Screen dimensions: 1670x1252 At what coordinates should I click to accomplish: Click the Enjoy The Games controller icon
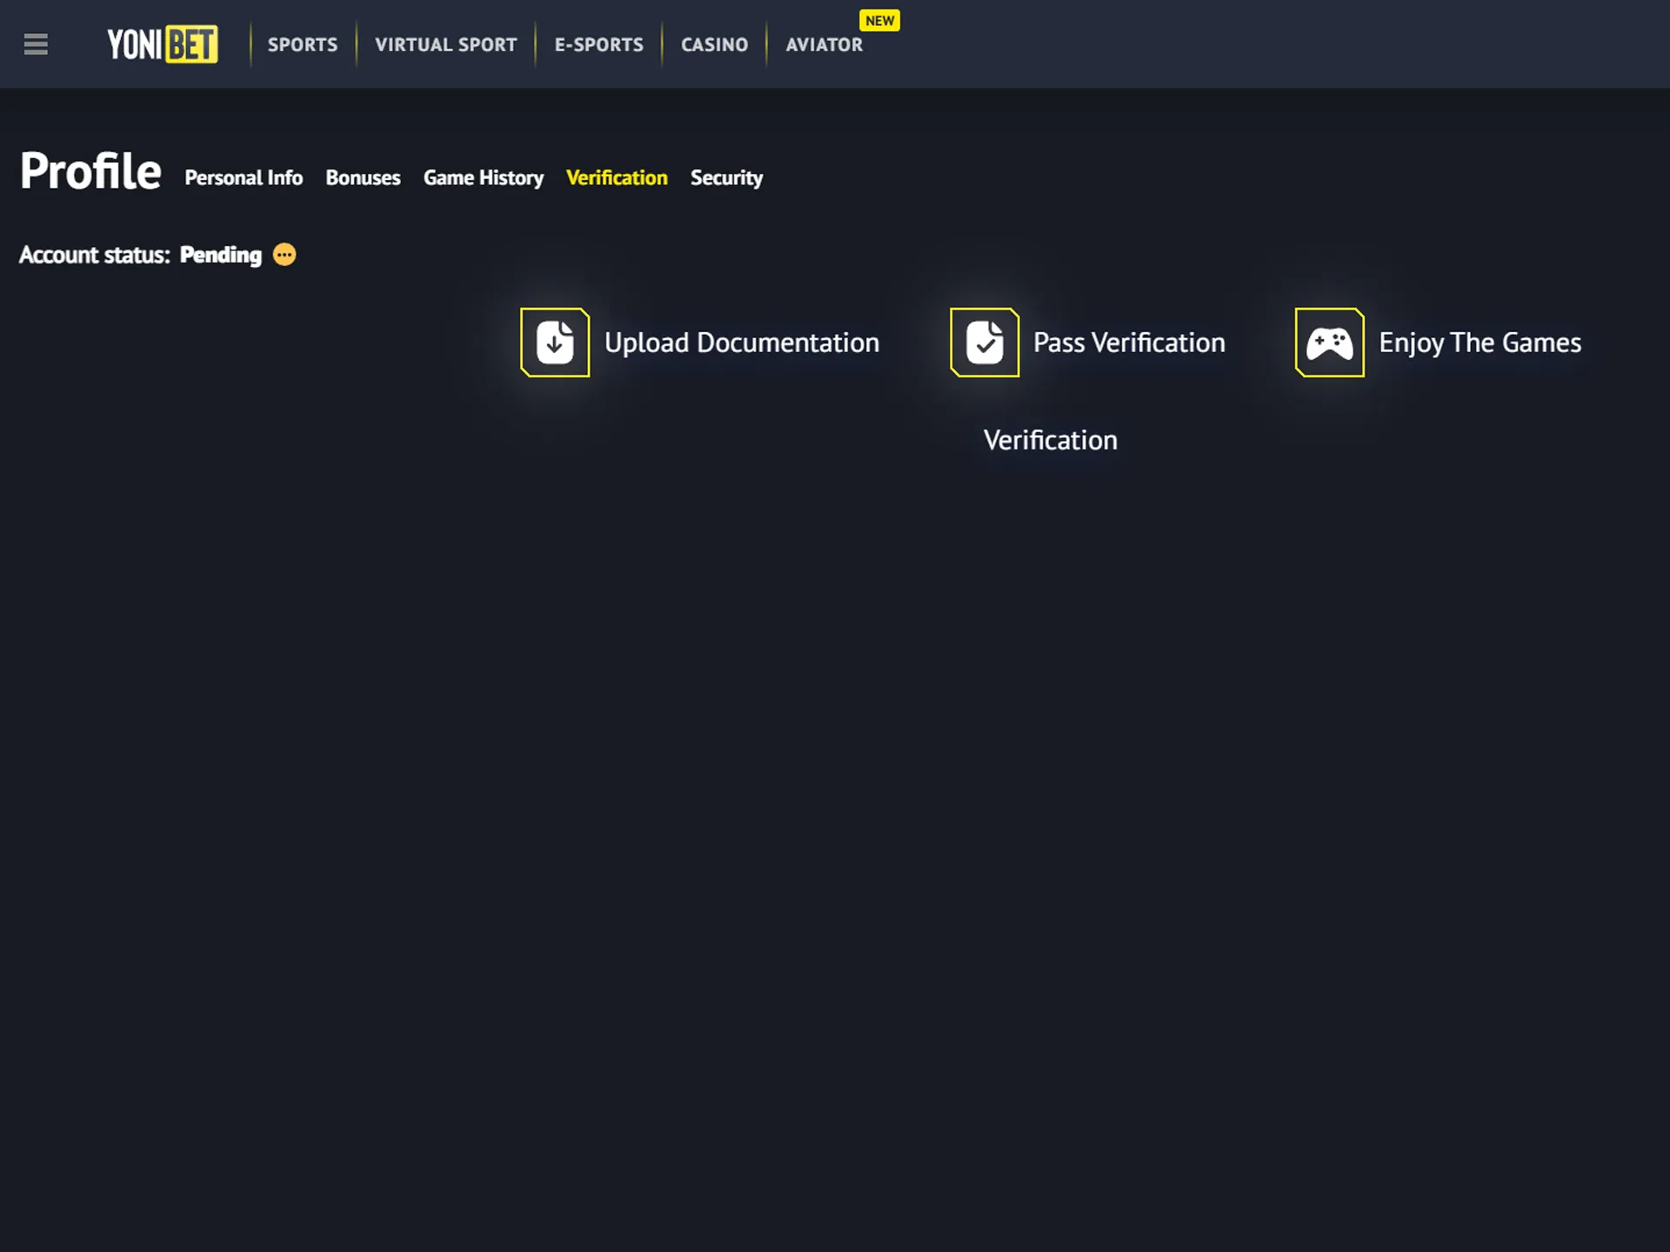pos(1329,341)
